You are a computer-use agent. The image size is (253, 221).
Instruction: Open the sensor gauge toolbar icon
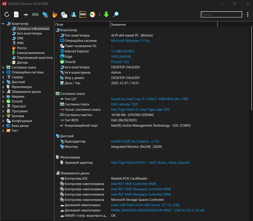[93, 15]
